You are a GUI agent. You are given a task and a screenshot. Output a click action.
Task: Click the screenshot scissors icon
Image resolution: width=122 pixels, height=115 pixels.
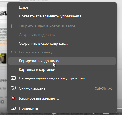[x=13, y=88]
